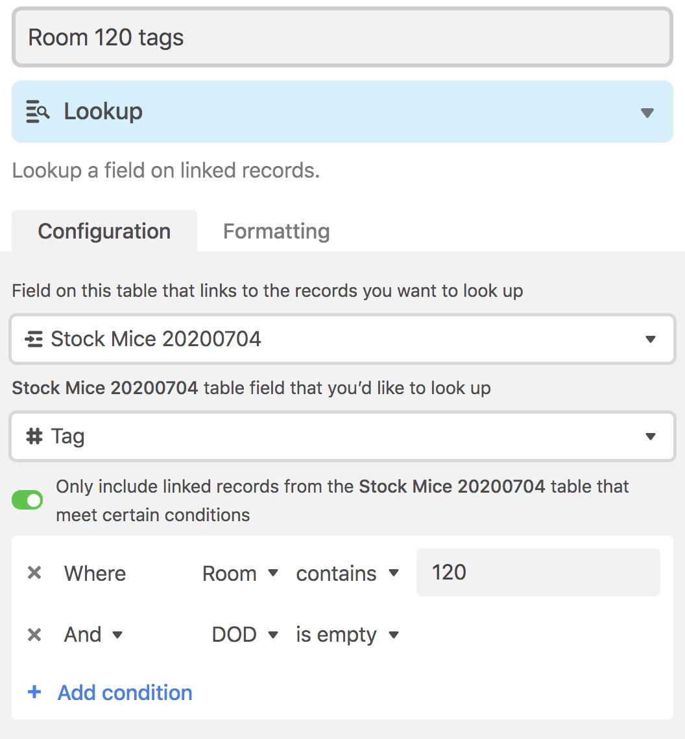Click the Lookup field type icon

coord(38,111)
